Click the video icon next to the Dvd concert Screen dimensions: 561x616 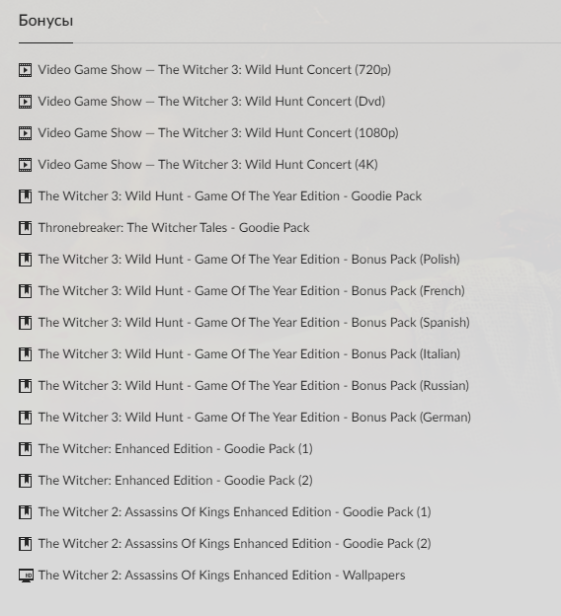(25, 102)
